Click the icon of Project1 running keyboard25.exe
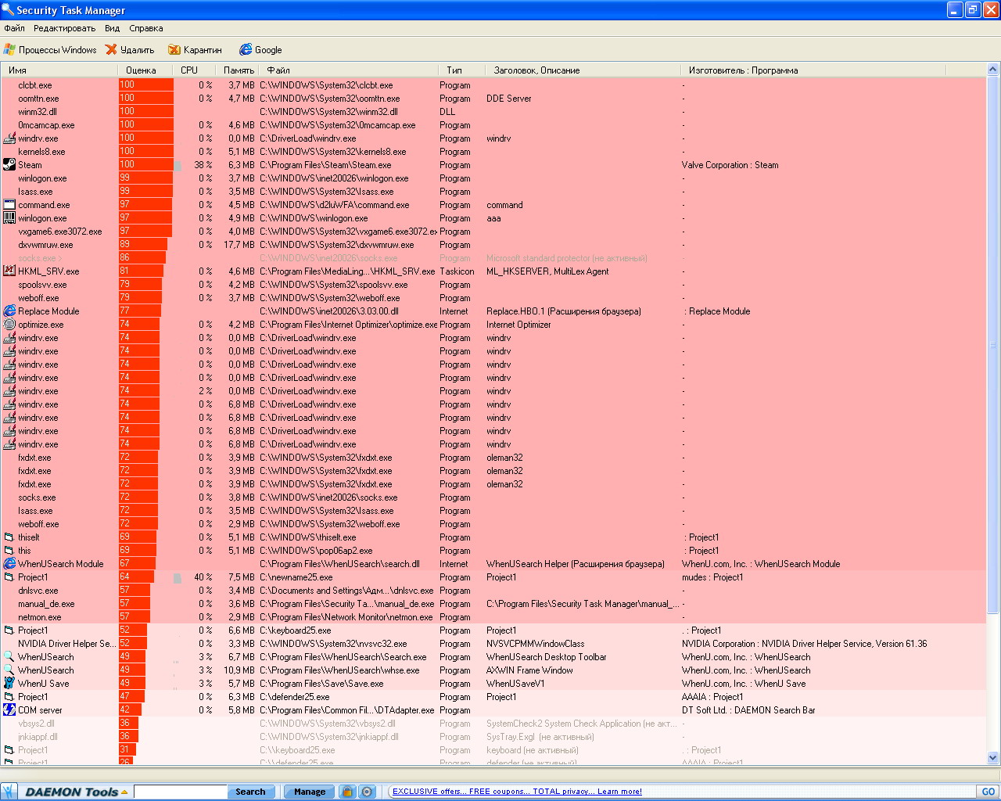 [x=9, y=630]
